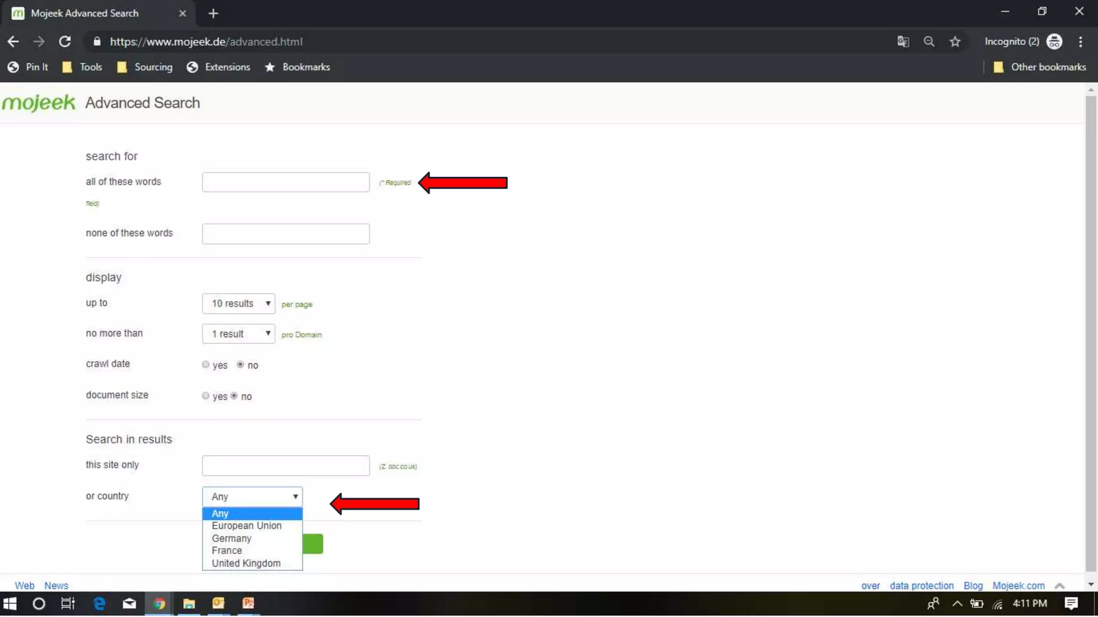Open the Chrome three-dot menu
The width and height of the screenshot is (1098, 617).
[x=1080, y=42]
